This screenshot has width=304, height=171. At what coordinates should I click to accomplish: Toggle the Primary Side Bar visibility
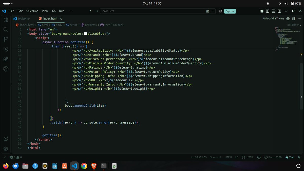268,11
